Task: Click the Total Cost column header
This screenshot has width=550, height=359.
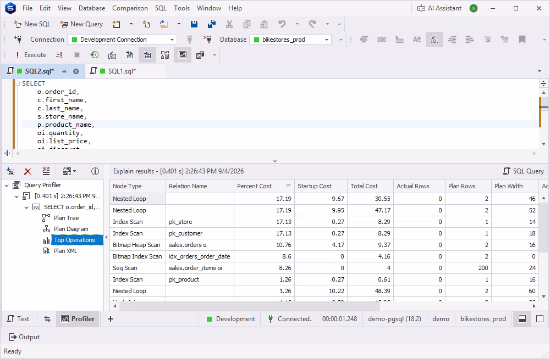Action: (x=370, y=186)
